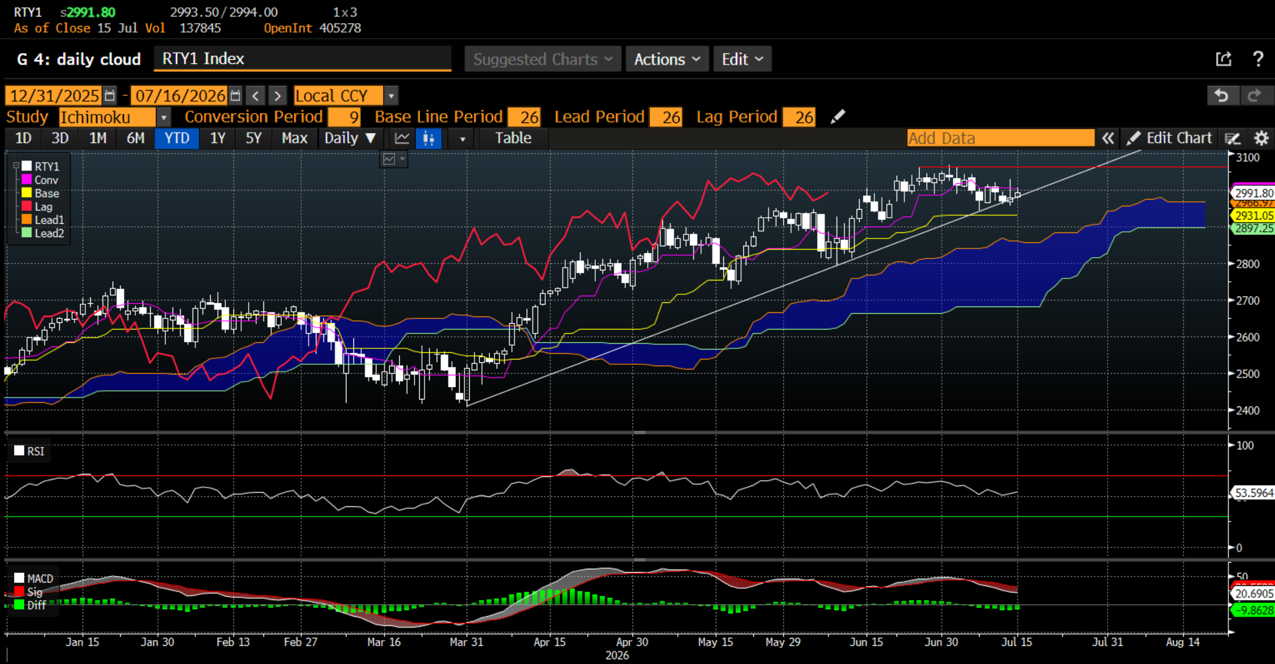Shift date range back with left arrow

[255, 95]
